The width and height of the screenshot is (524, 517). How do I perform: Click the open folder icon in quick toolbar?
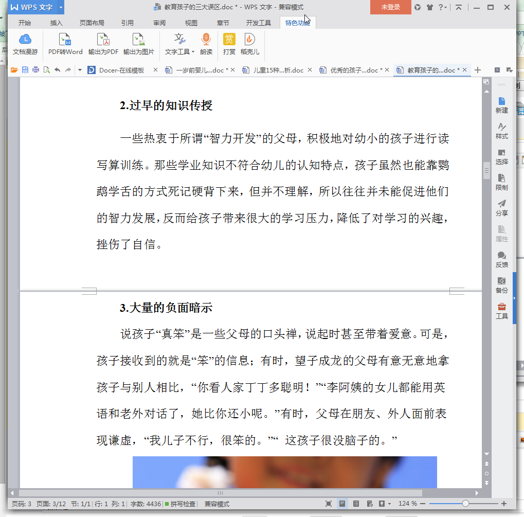click(x=14, y=70)
